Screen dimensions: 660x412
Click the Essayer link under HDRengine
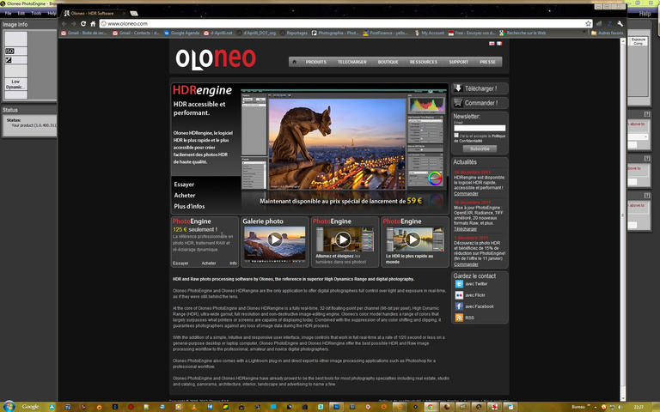pos(184,184)
